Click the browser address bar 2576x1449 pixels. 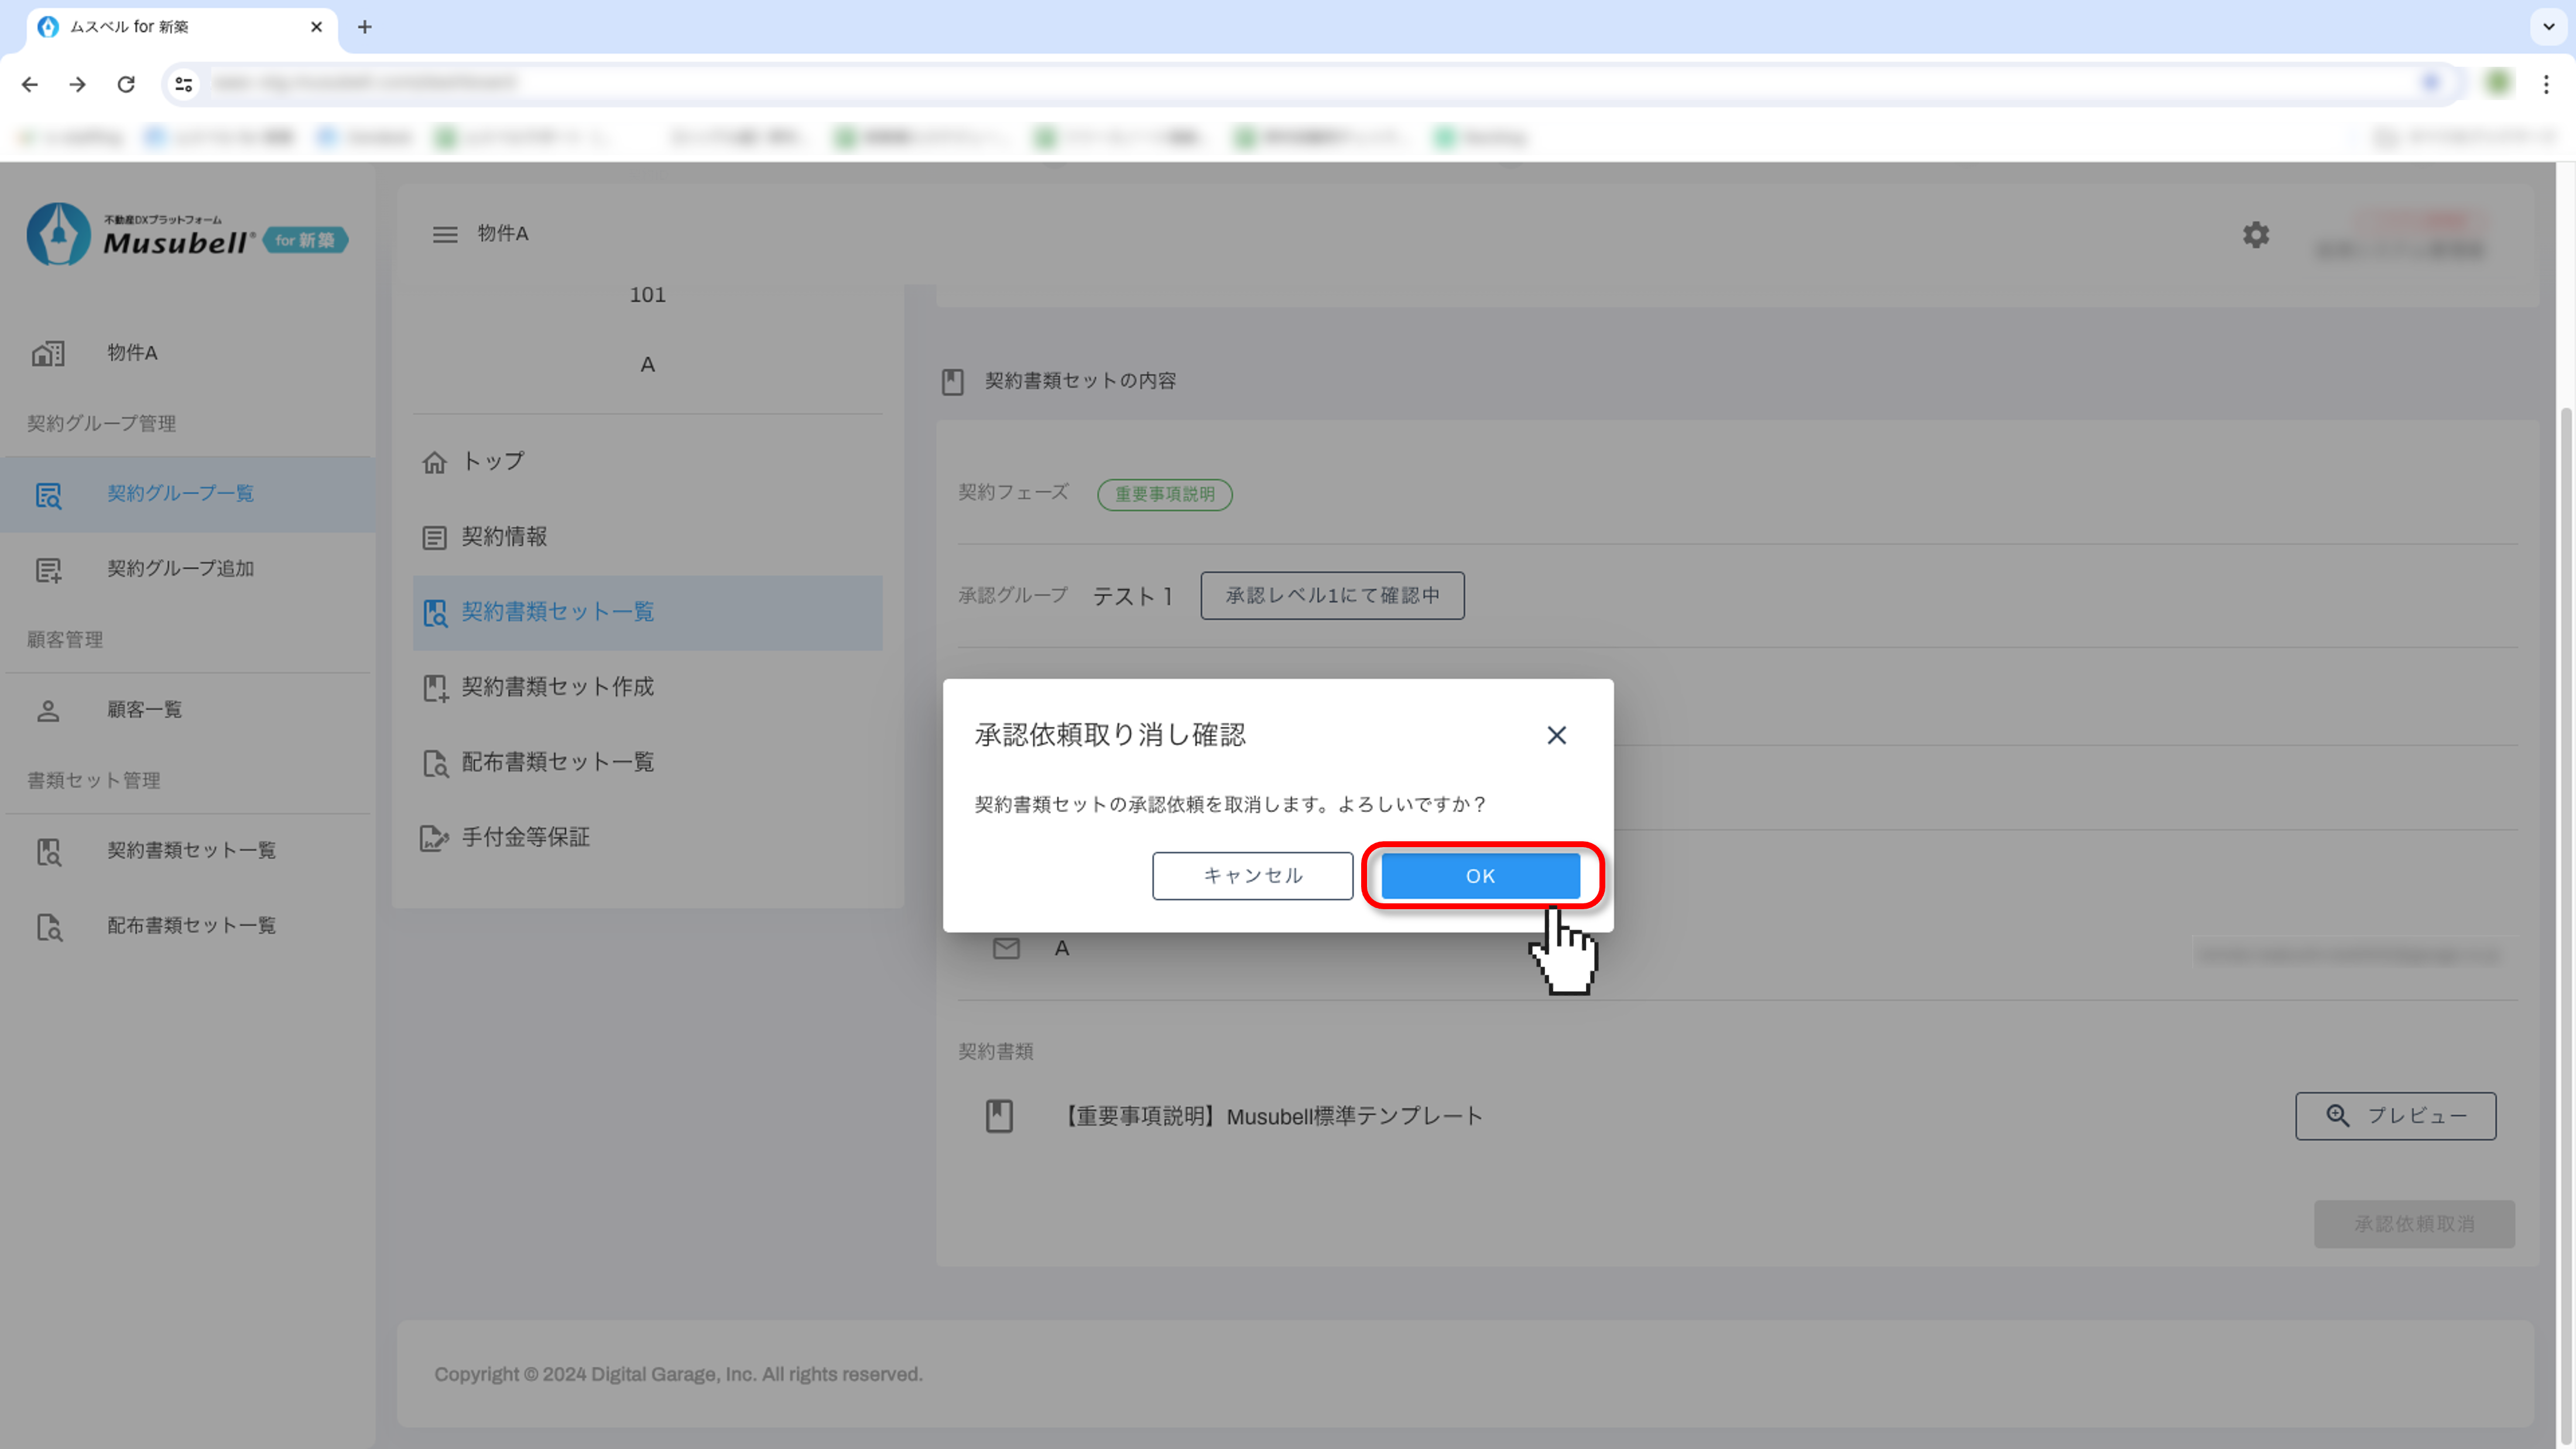pos(1300,84)
